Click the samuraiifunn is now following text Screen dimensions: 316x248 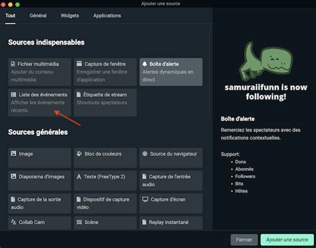tap(266, 92)
